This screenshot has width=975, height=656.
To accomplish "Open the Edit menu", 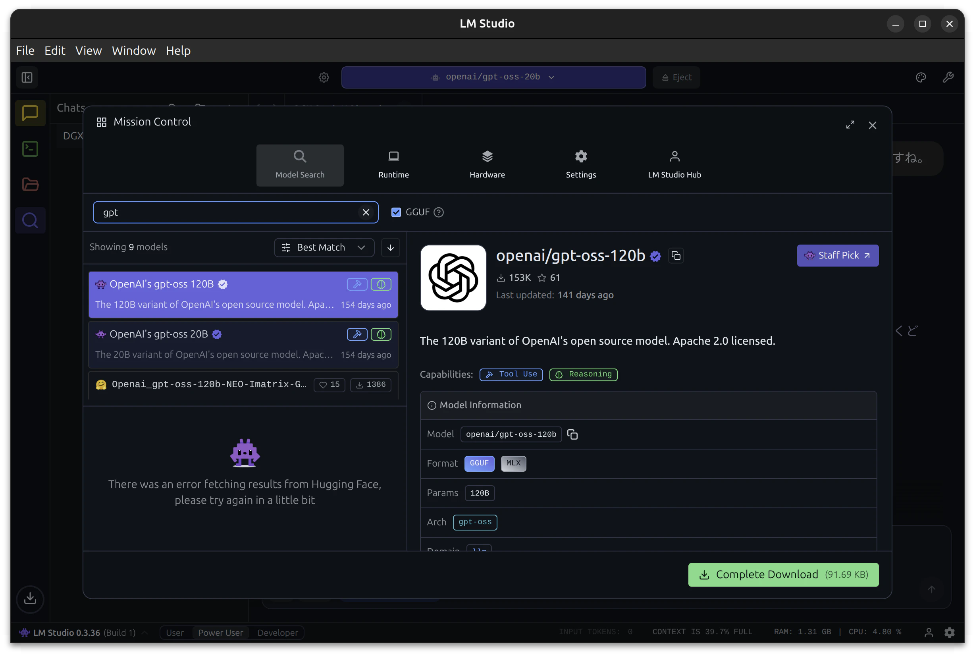I will pos(55,50).
